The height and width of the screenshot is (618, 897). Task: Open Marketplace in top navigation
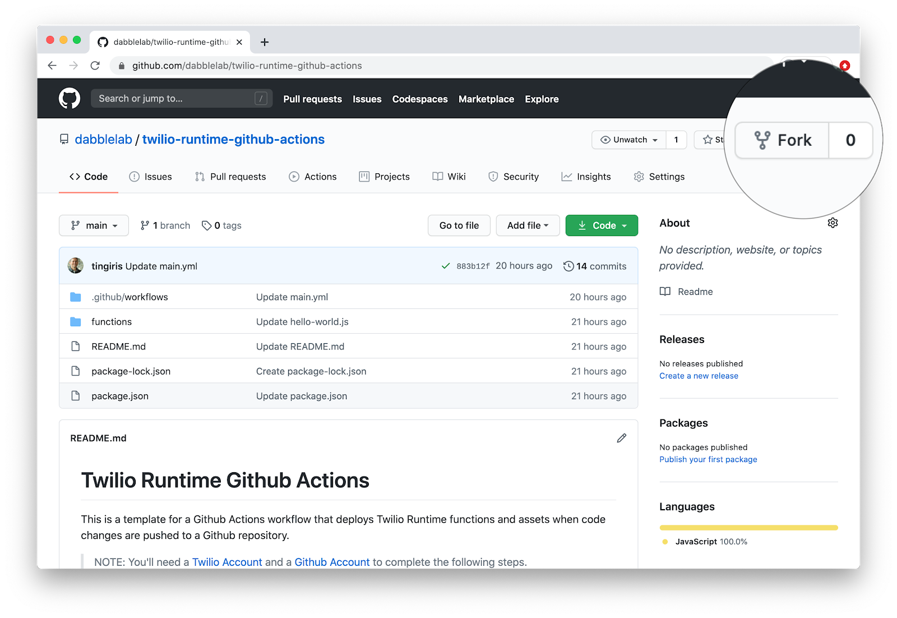coord(486,99)
